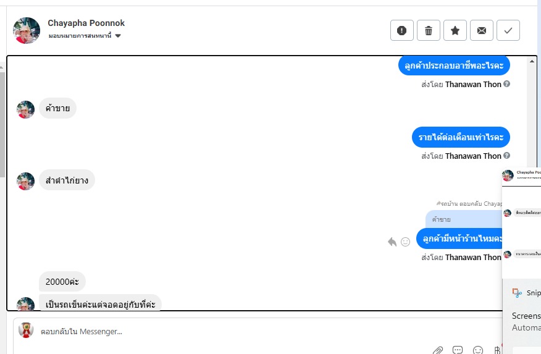Image resolution: width=541 pixels, height=354 pixels.
Task: Click the reply arrow beside the message
Action: [392, 242]
